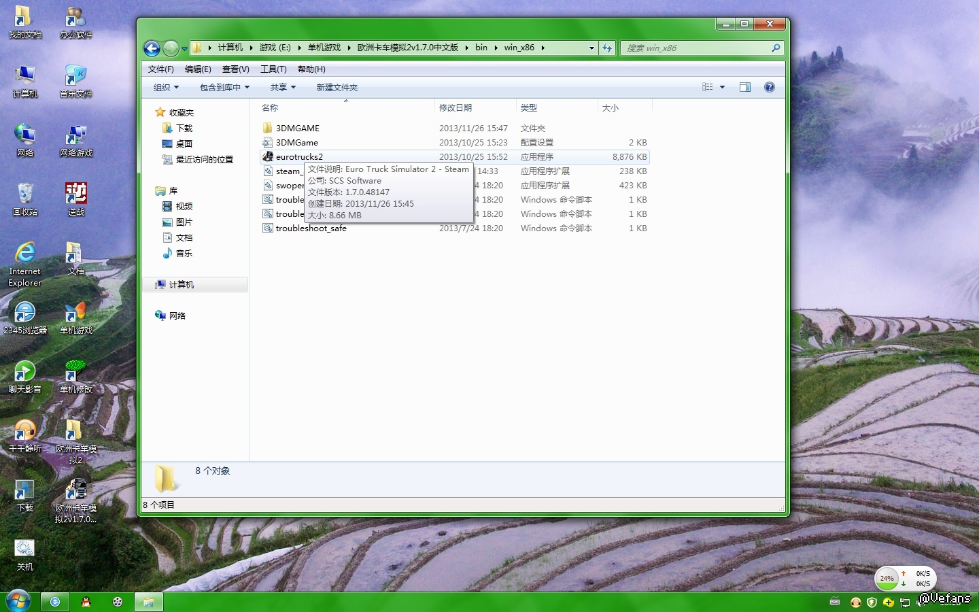
Task: Open the 编辑(E) menu
Action: [198, 69]
